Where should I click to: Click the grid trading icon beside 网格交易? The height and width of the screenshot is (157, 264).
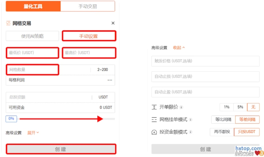click(8, 23)
